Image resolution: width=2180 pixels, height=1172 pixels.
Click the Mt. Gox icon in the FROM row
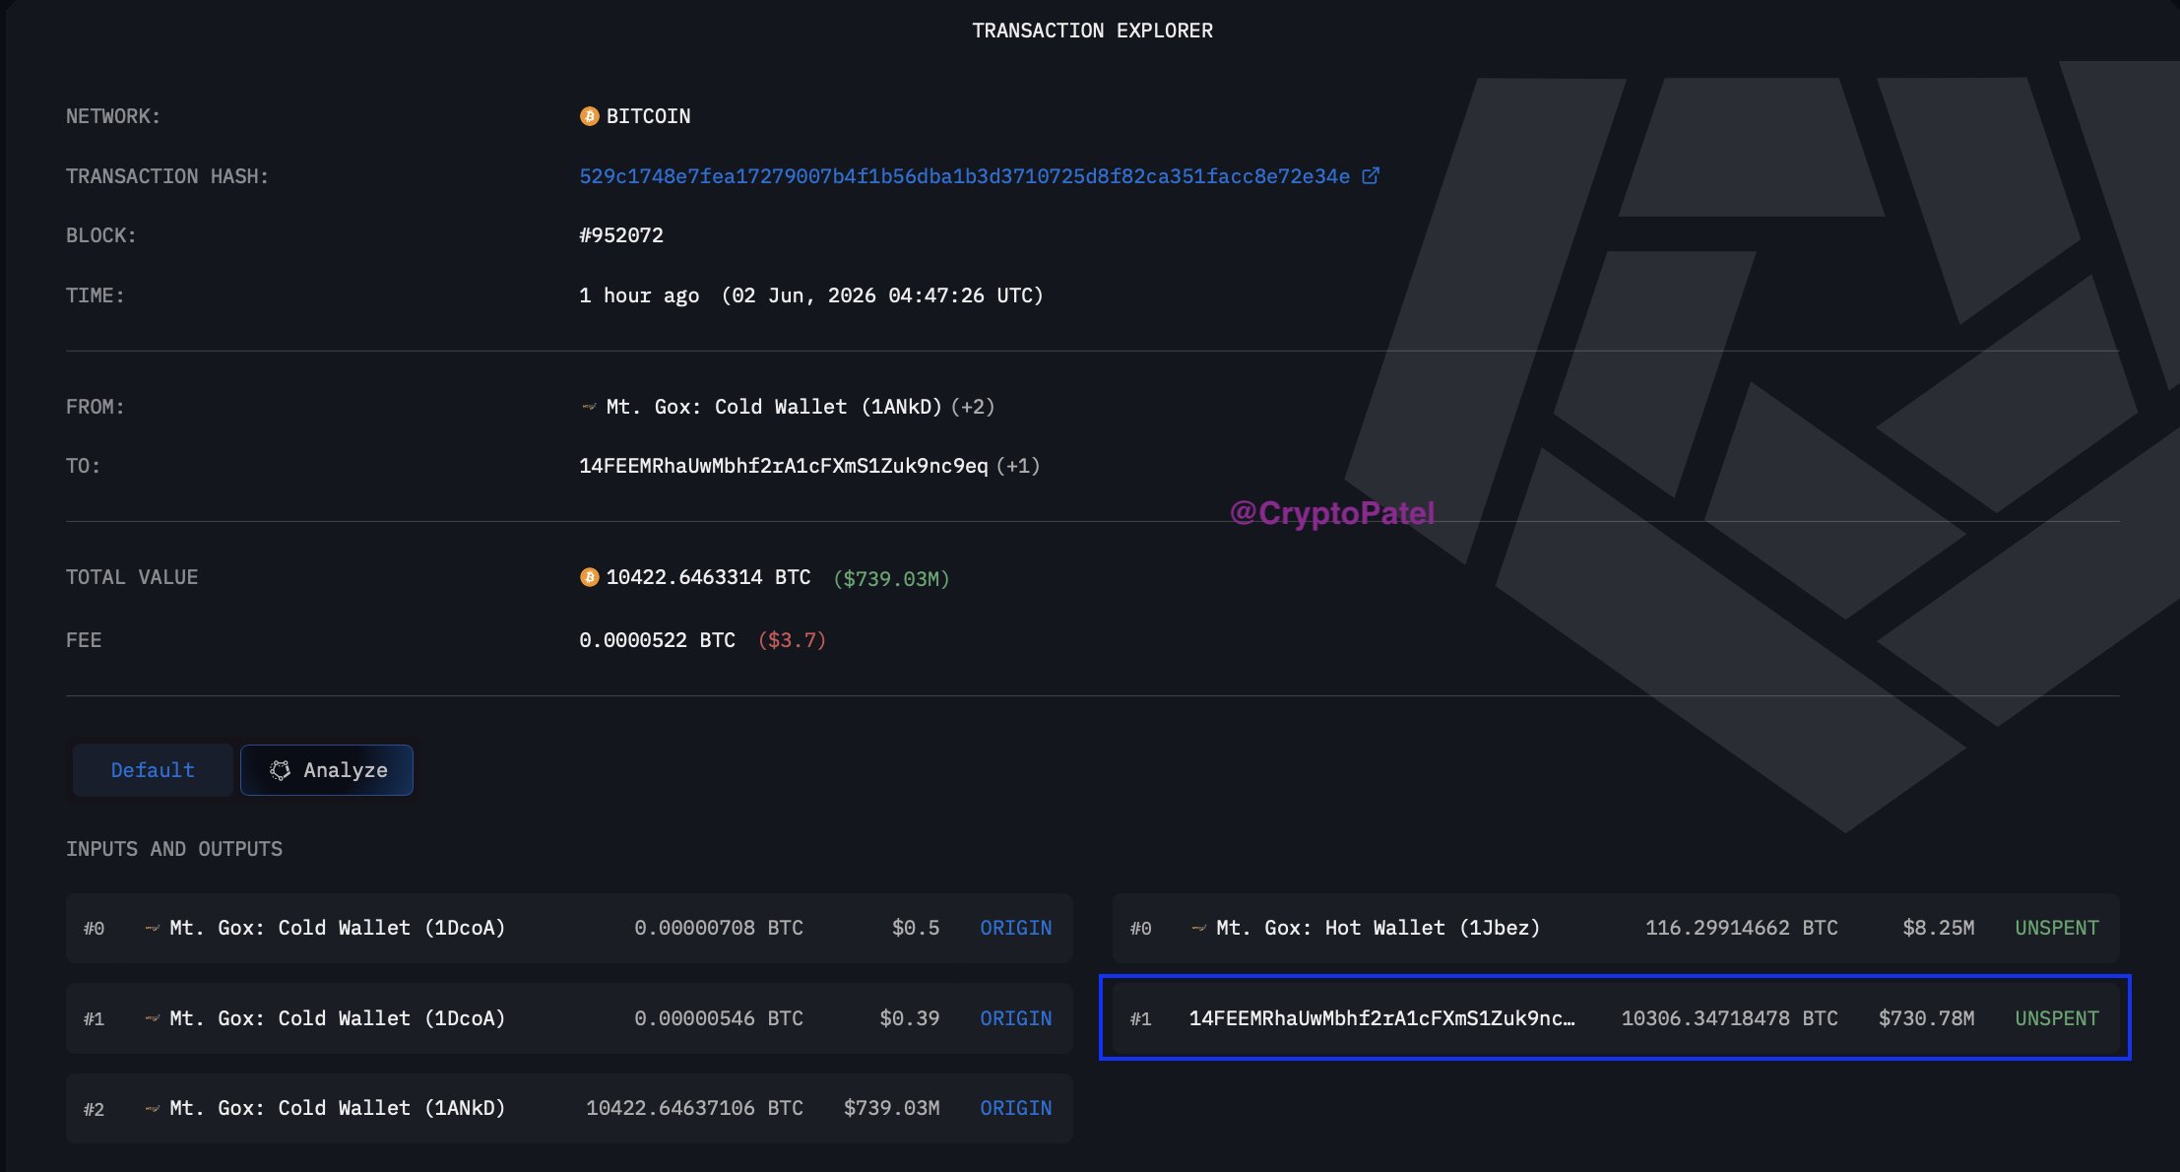coord(589,407)
